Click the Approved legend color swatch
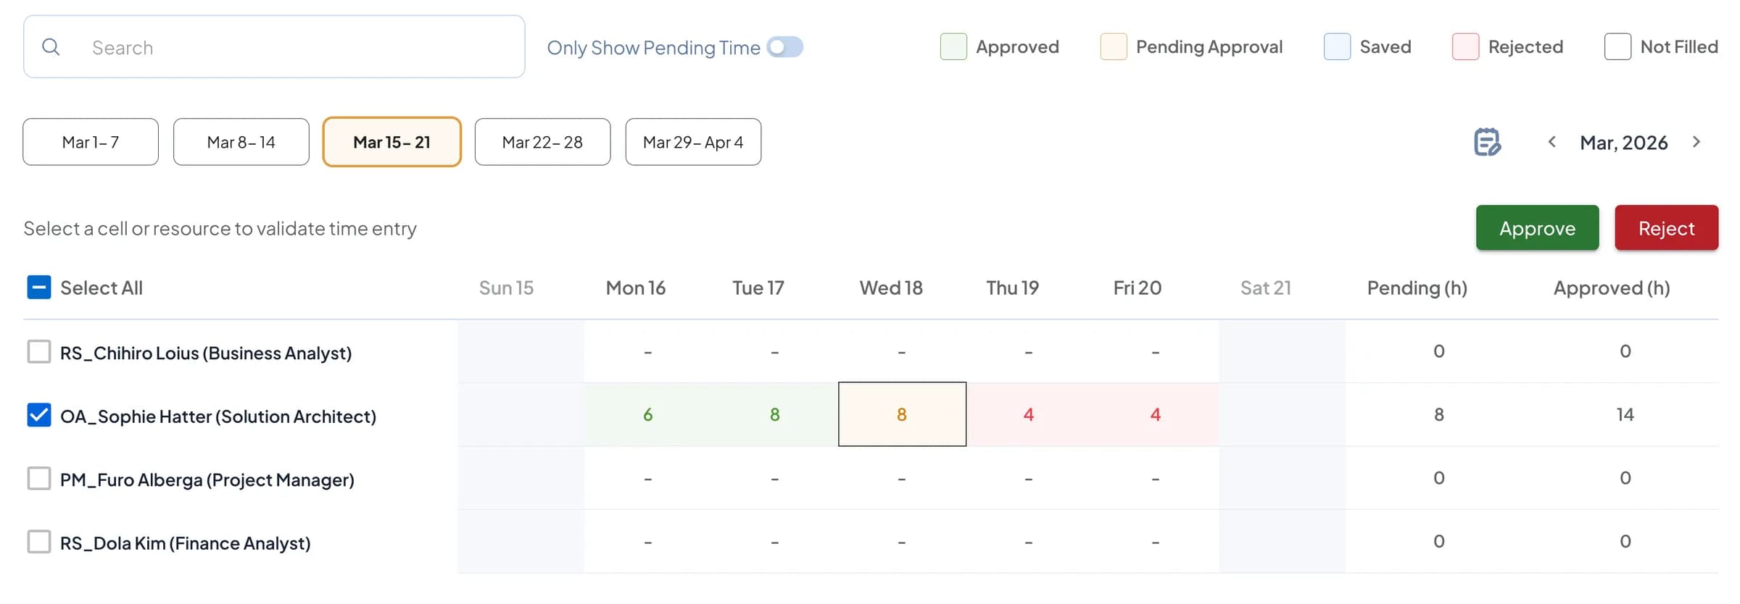The width and height of the screenshot is (1740, 604). (x=953, y=46)
